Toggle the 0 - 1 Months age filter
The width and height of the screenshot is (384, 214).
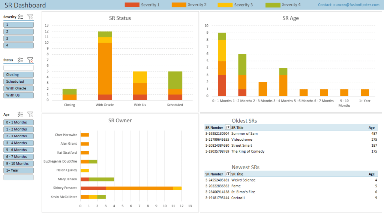coord(18,122)
